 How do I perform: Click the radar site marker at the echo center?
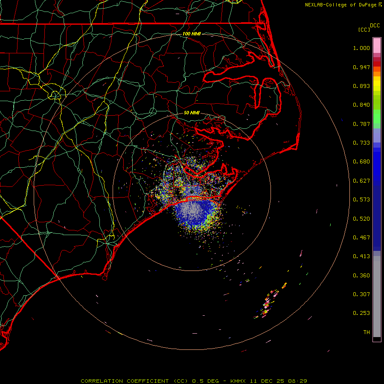coord(192,192)
